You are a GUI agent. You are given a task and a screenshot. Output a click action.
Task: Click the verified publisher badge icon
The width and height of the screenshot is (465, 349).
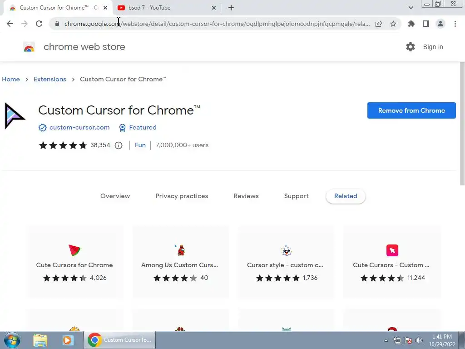pyautogui.click(x=43, y=128)
